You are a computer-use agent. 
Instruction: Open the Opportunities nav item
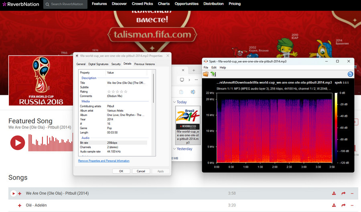pyautogui.click(x=187, y=4)
